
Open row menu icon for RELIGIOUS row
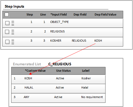(x=13, y=32)
